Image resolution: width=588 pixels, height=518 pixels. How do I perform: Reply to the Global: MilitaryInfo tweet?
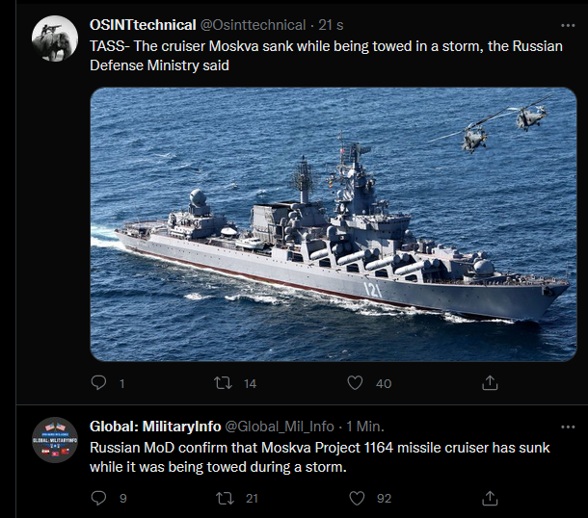click(x=97, y=498)
